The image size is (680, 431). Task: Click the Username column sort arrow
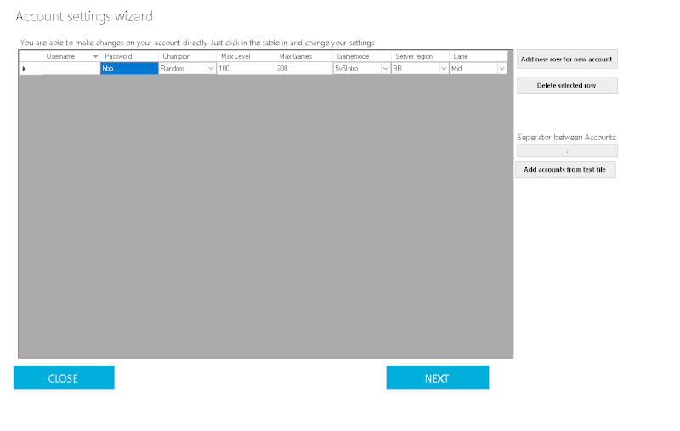point(95,56)
